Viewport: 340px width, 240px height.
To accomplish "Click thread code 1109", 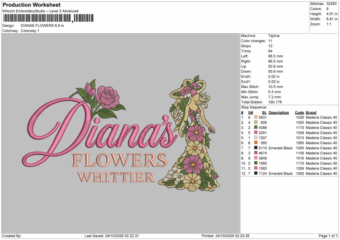I will point(300,153).
